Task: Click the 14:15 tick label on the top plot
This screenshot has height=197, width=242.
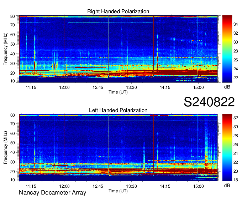Action: [165, 87]
